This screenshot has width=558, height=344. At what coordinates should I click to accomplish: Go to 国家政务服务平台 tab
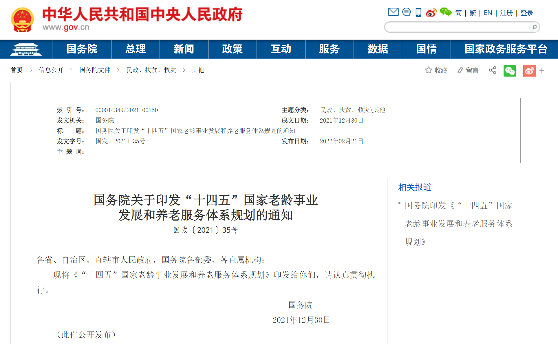[506, 49]
